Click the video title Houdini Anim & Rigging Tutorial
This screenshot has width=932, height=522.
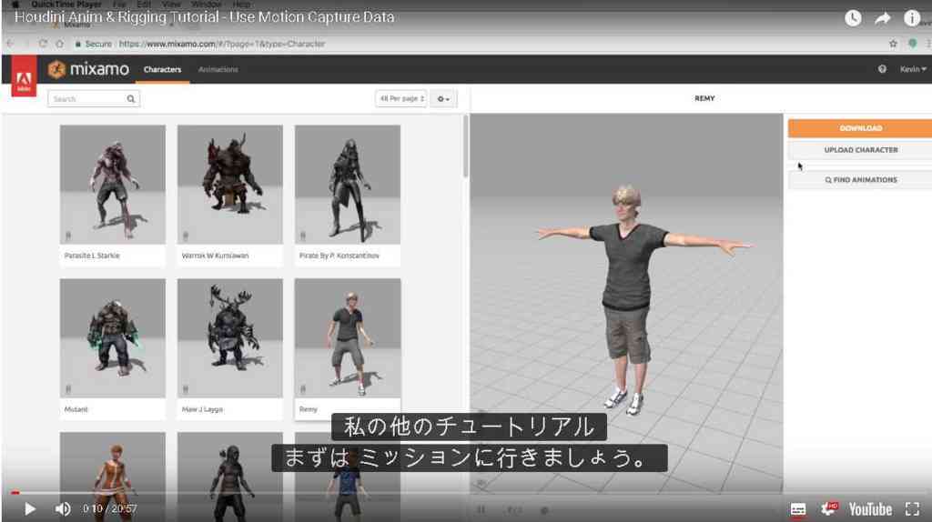[205, 16]
